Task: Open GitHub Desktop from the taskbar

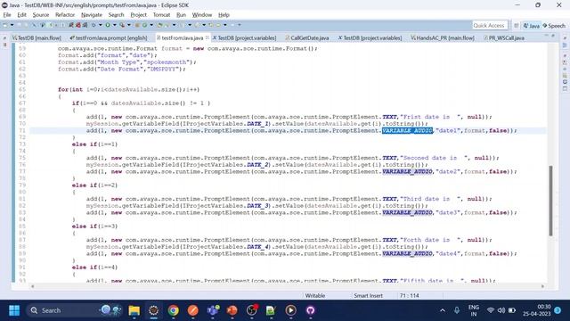Action: point(310,310)
